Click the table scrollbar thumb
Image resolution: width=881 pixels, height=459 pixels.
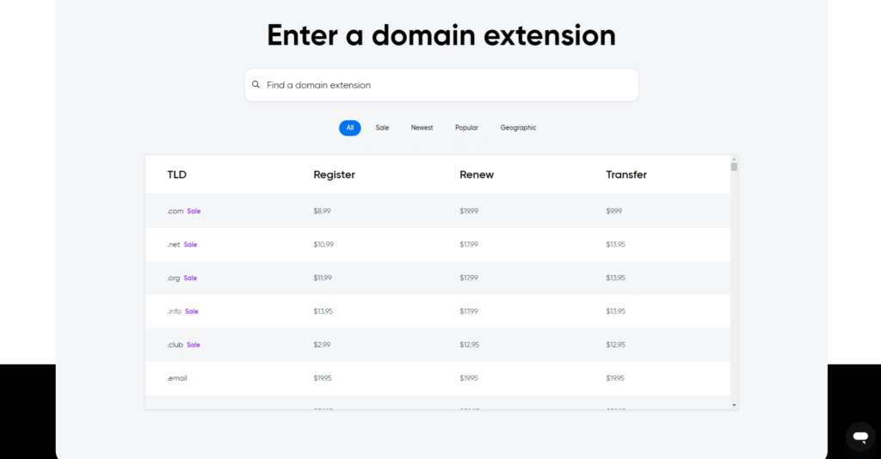(734, 167)
